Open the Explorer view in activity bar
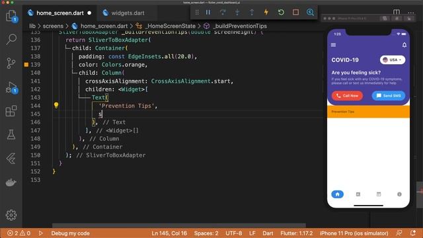The image size is (423, 238). tap(11, 16)
